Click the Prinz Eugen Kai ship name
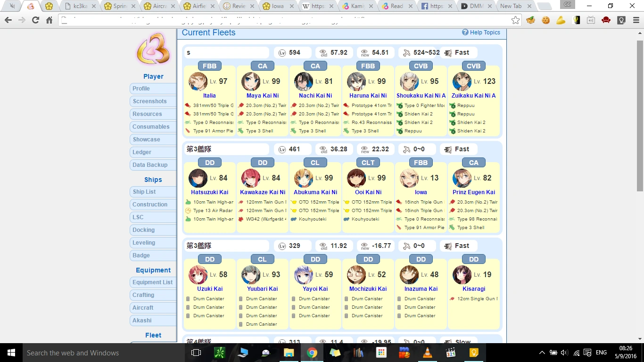Image resolution: width=644 pixels, height=362 pixels. point(474,192)
